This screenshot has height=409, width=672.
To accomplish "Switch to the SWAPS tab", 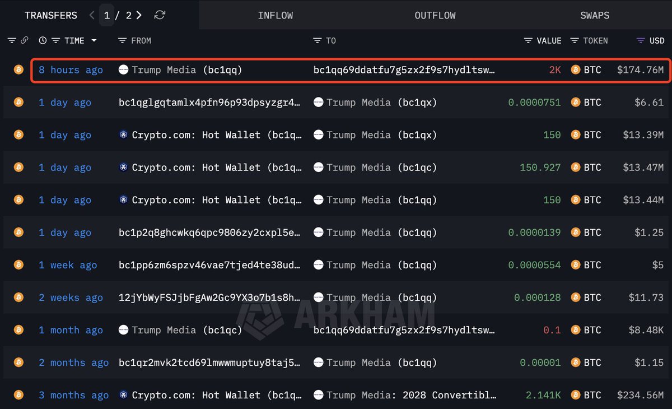I will point(595,15).
